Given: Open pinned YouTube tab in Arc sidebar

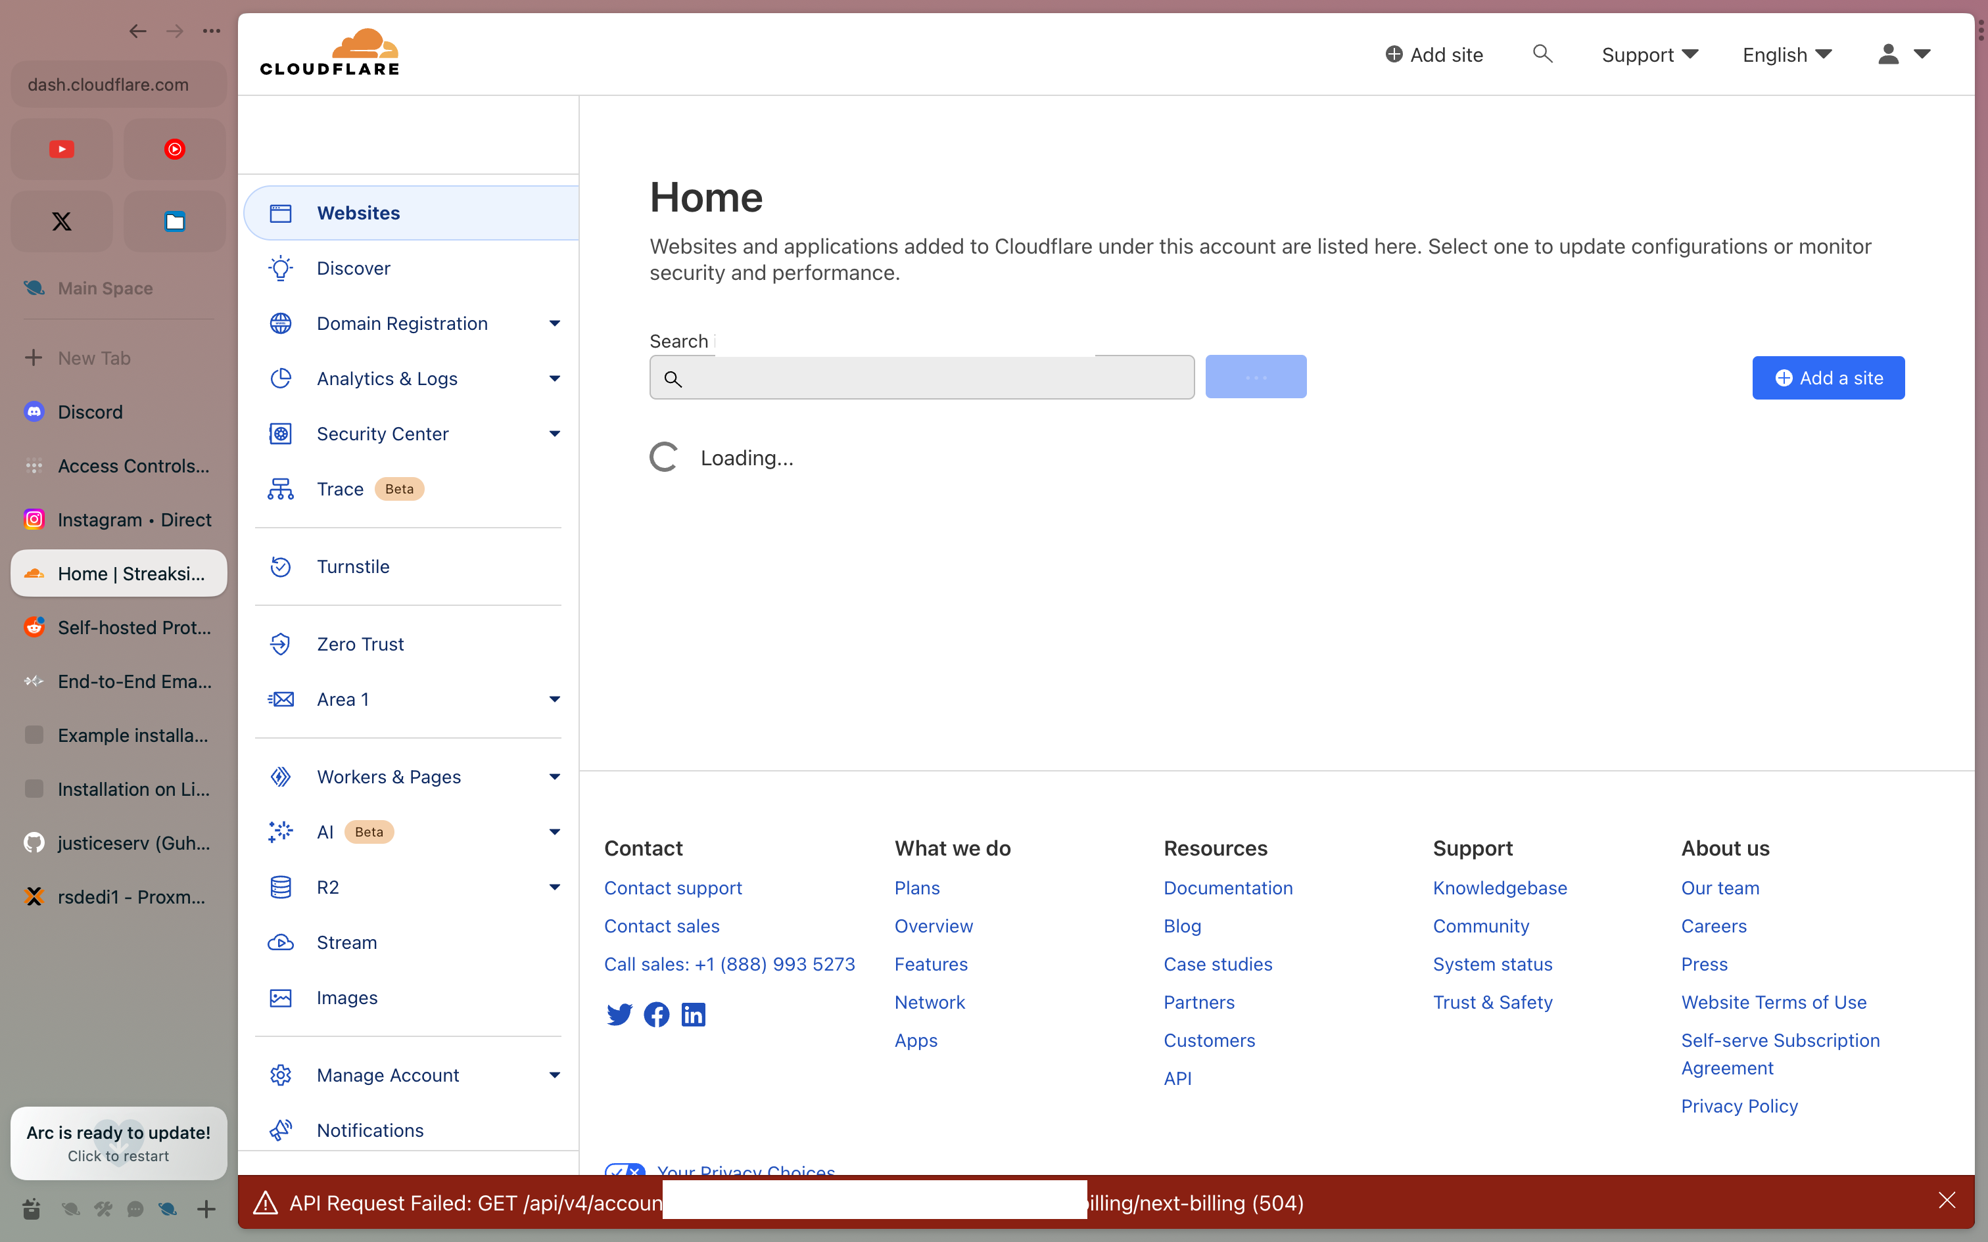Looking at the screenshot, I should pos(62,150).
